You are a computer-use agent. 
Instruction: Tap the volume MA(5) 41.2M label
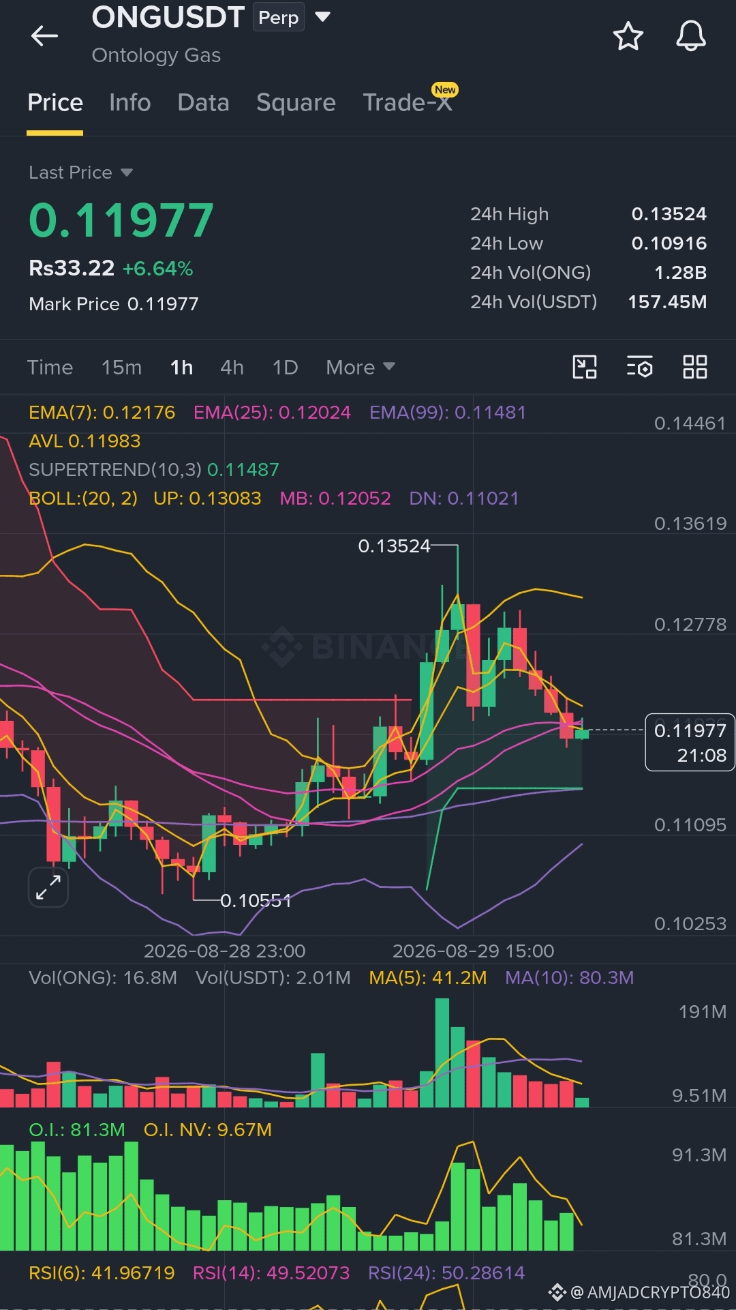[428, 978]
